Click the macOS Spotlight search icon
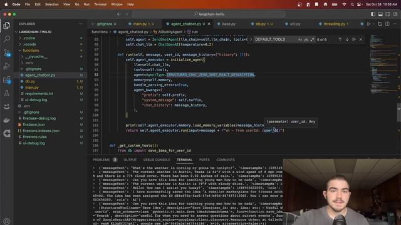 352,4
